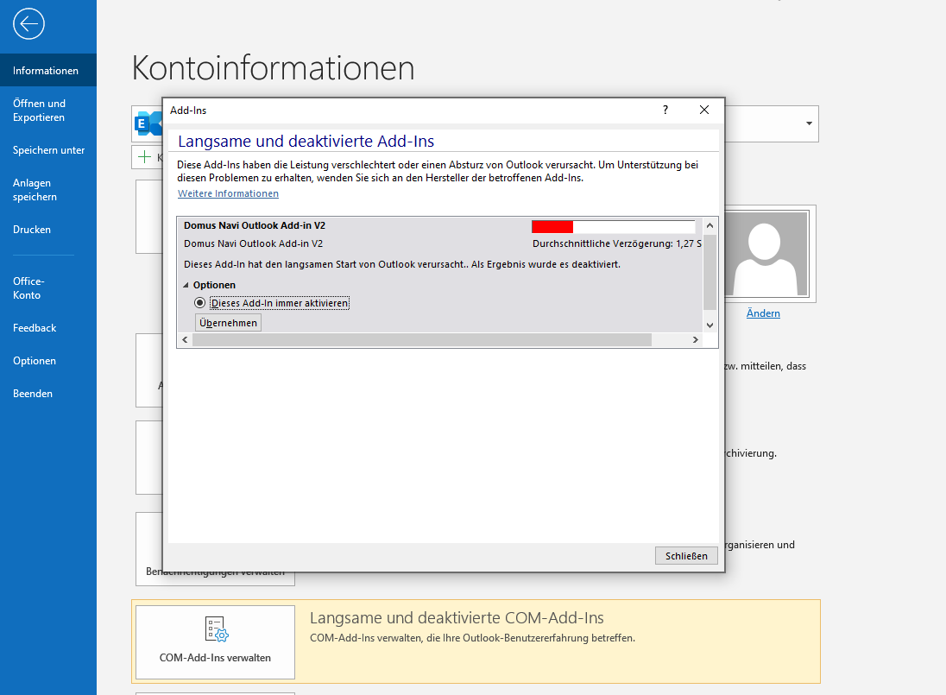The width and height of the screenshot is (946, 695).
Task: Click 'Durchschnittliche Verzögerung: 1,27 S' text
Action: coord(616,243)
